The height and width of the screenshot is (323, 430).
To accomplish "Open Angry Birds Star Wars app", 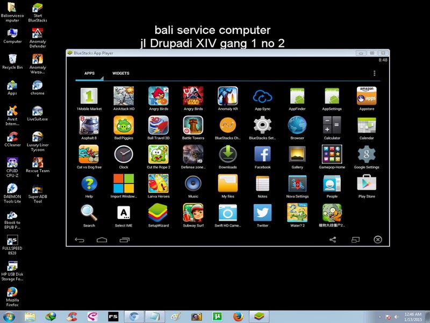I will click(x=193, y=96).
